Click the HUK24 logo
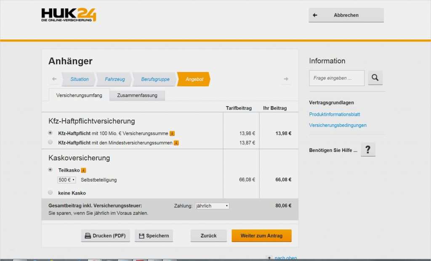 (69, 15)
